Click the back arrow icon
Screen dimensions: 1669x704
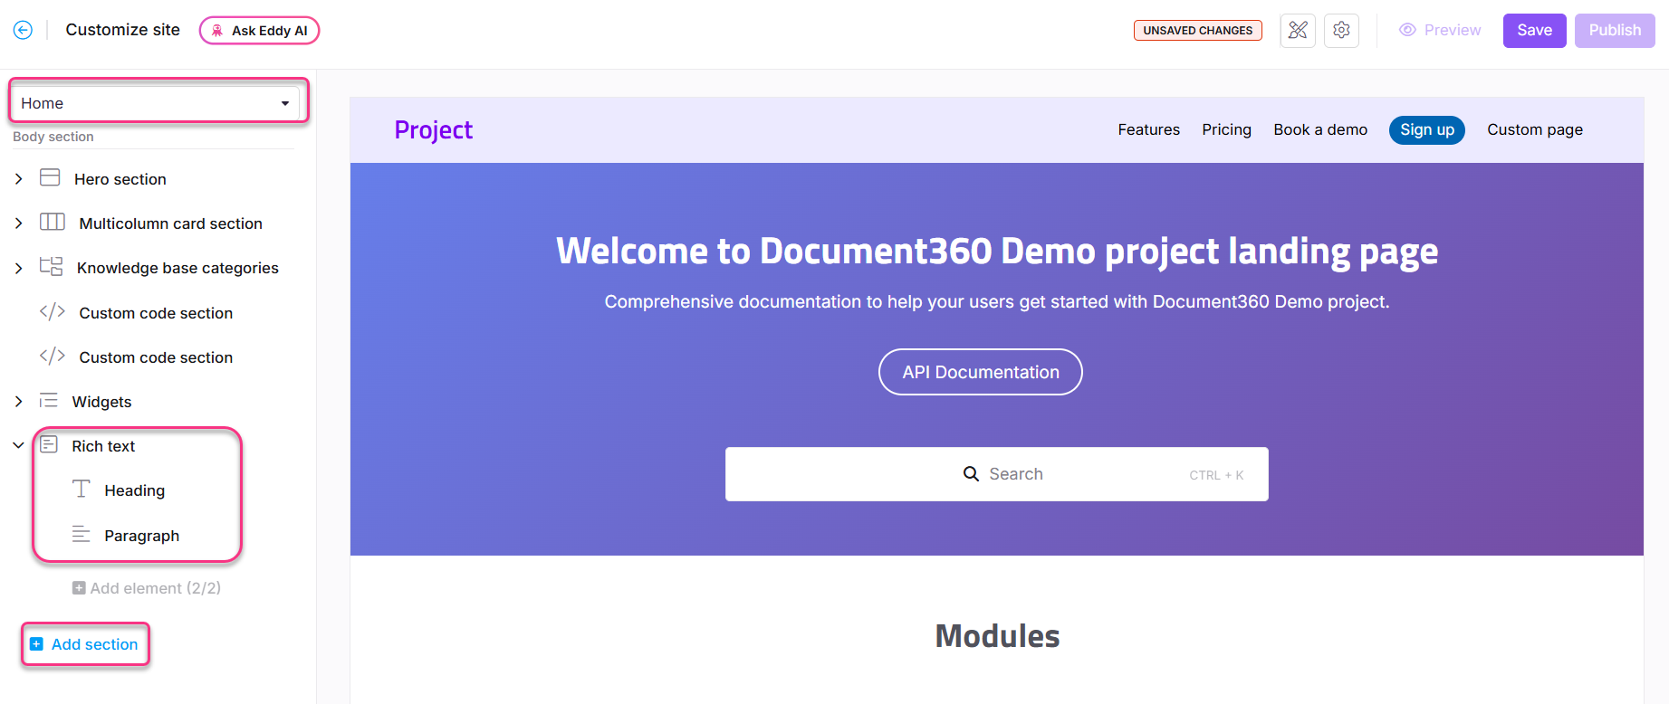click(x=23, y=30)
